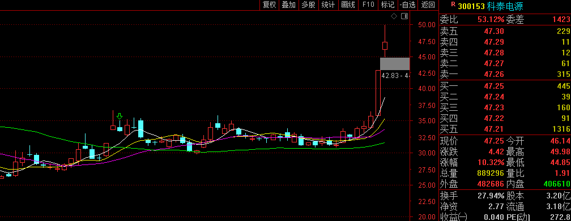
Task: Click the green down-arrow signal marker
Action: pos(120,116)
